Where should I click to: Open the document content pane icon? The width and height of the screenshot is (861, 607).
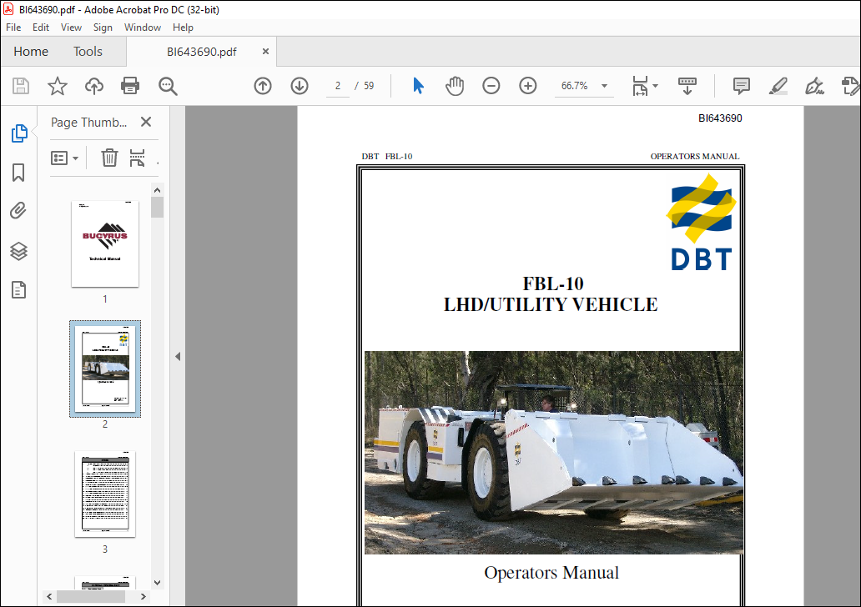[18, 290]
